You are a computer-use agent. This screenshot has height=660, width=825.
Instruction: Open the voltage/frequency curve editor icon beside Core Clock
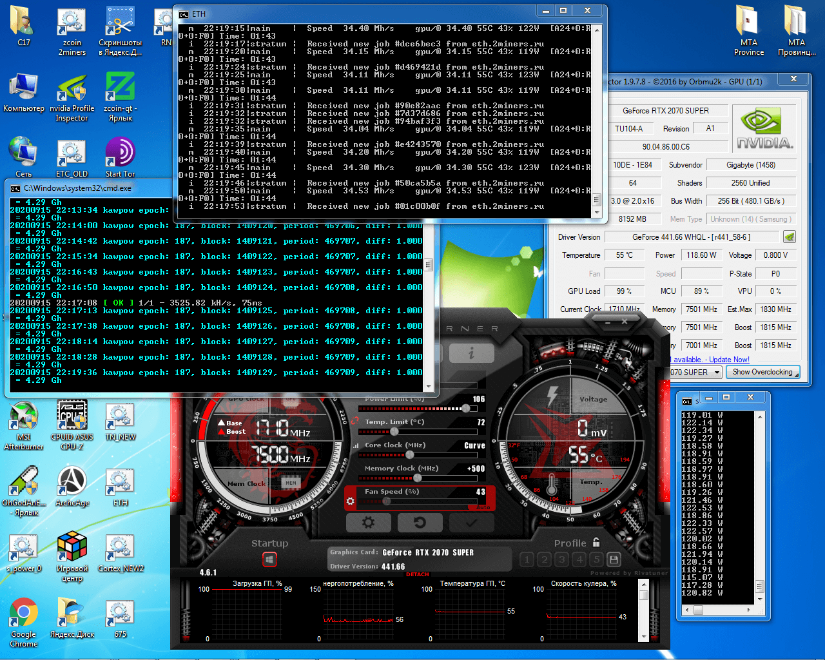[x=356, y=445]
